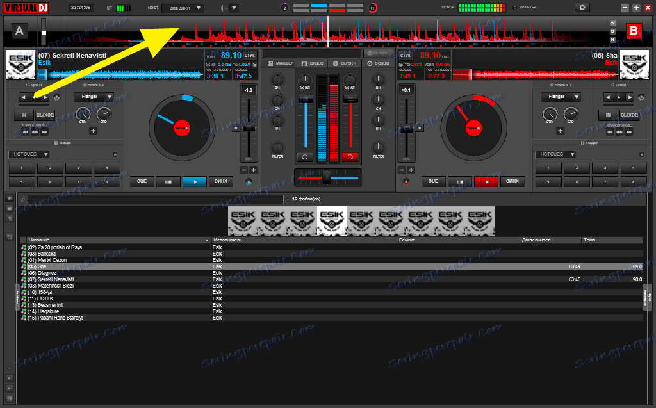Open the Flanger effect dropdown on deck A
The width and height of the screenshot is (656, 408).
click(94, 97)
